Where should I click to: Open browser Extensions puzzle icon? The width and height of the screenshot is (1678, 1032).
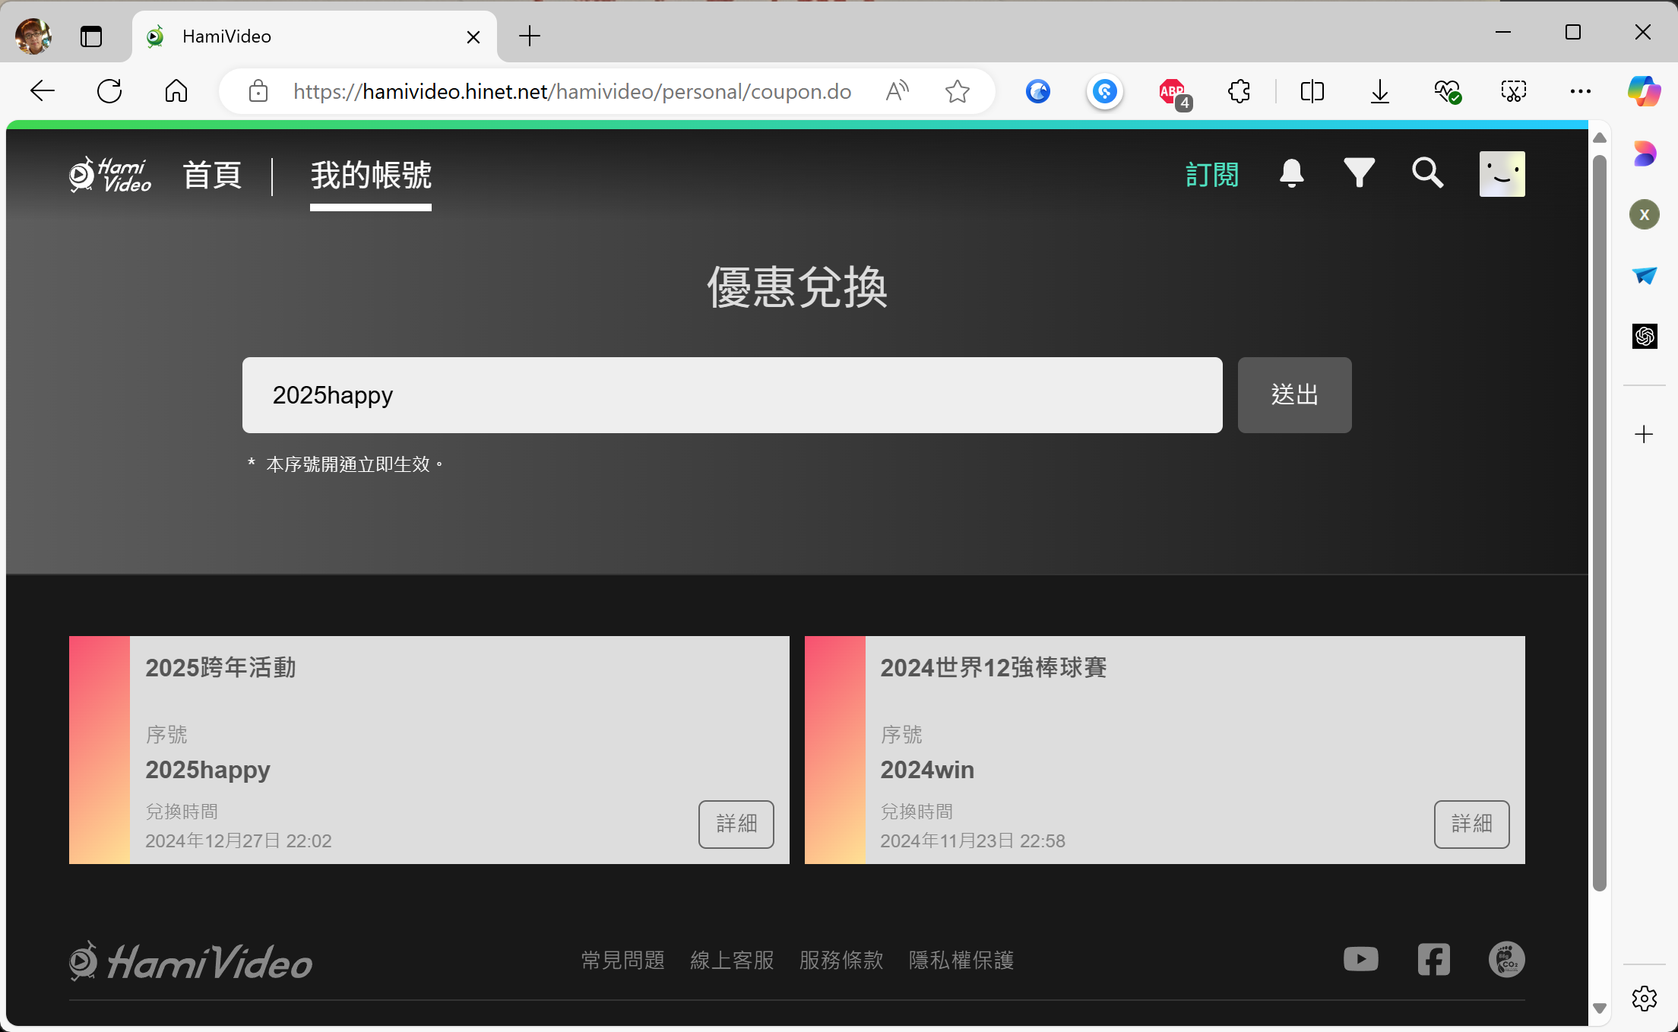[x=1239, y=92]
